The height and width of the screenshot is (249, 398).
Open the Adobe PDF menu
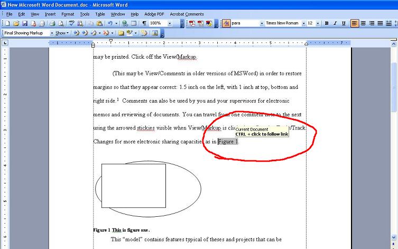(154, 14)
